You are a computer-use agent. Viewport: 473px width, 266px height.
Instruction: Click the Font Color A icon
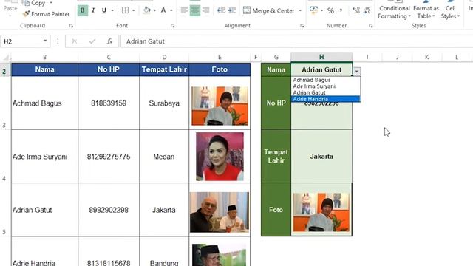[163, 10]
